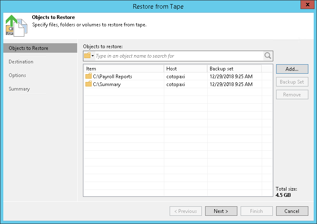Sort by the Backup set column header
The height and width of the screenshot is (224, 317).
tap(234, 69)
